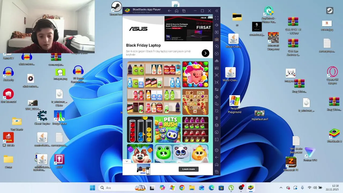Select the Minecraft PE desktop icon
Screen dimensions: 343x193
pyautogui.click(x=291, y=164)
